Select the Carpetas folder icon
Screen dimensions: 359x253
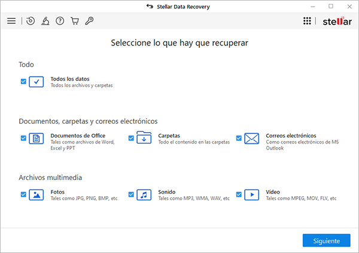tap(144, 138)
